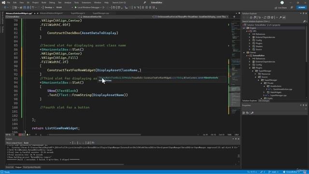Switch to SuperManager.cpp editor tab
The width and height of the screenshot is (309, 174).
(101, 13)
